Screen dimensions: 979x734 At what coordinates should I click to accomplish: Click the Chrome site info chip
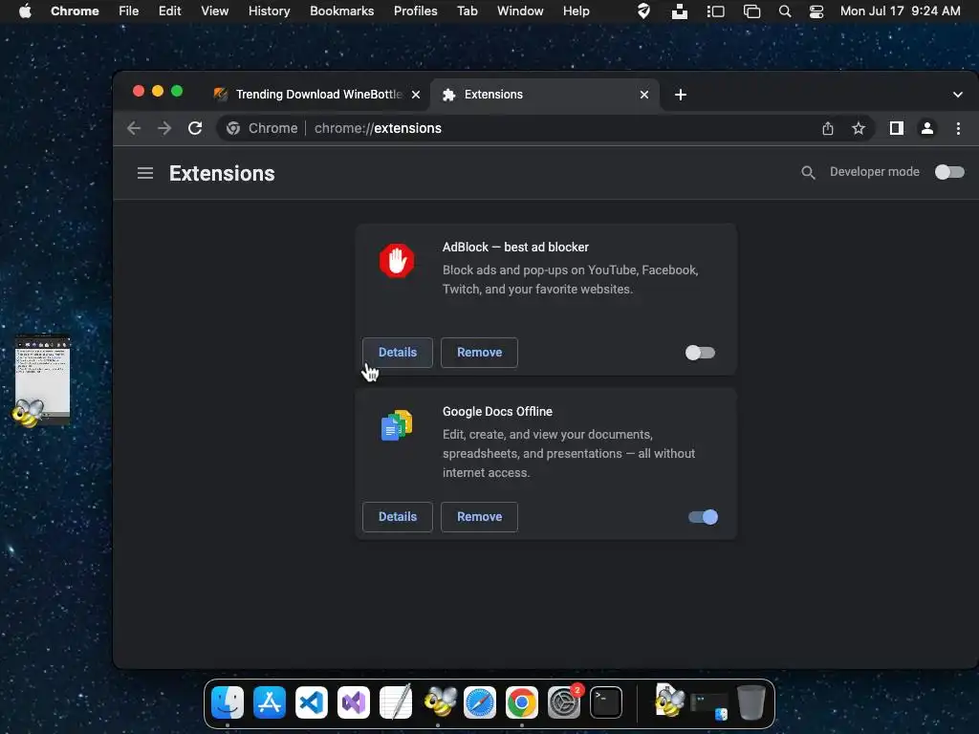262,129
